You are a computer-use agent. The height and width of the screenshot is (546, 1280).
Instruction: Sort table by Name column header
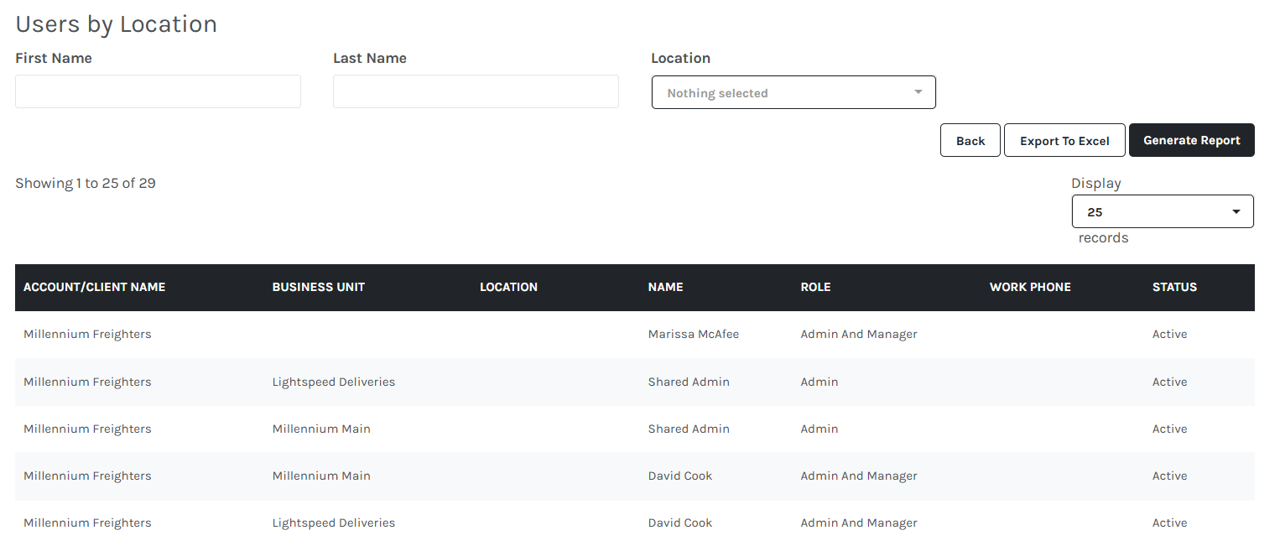click(666, 287)
